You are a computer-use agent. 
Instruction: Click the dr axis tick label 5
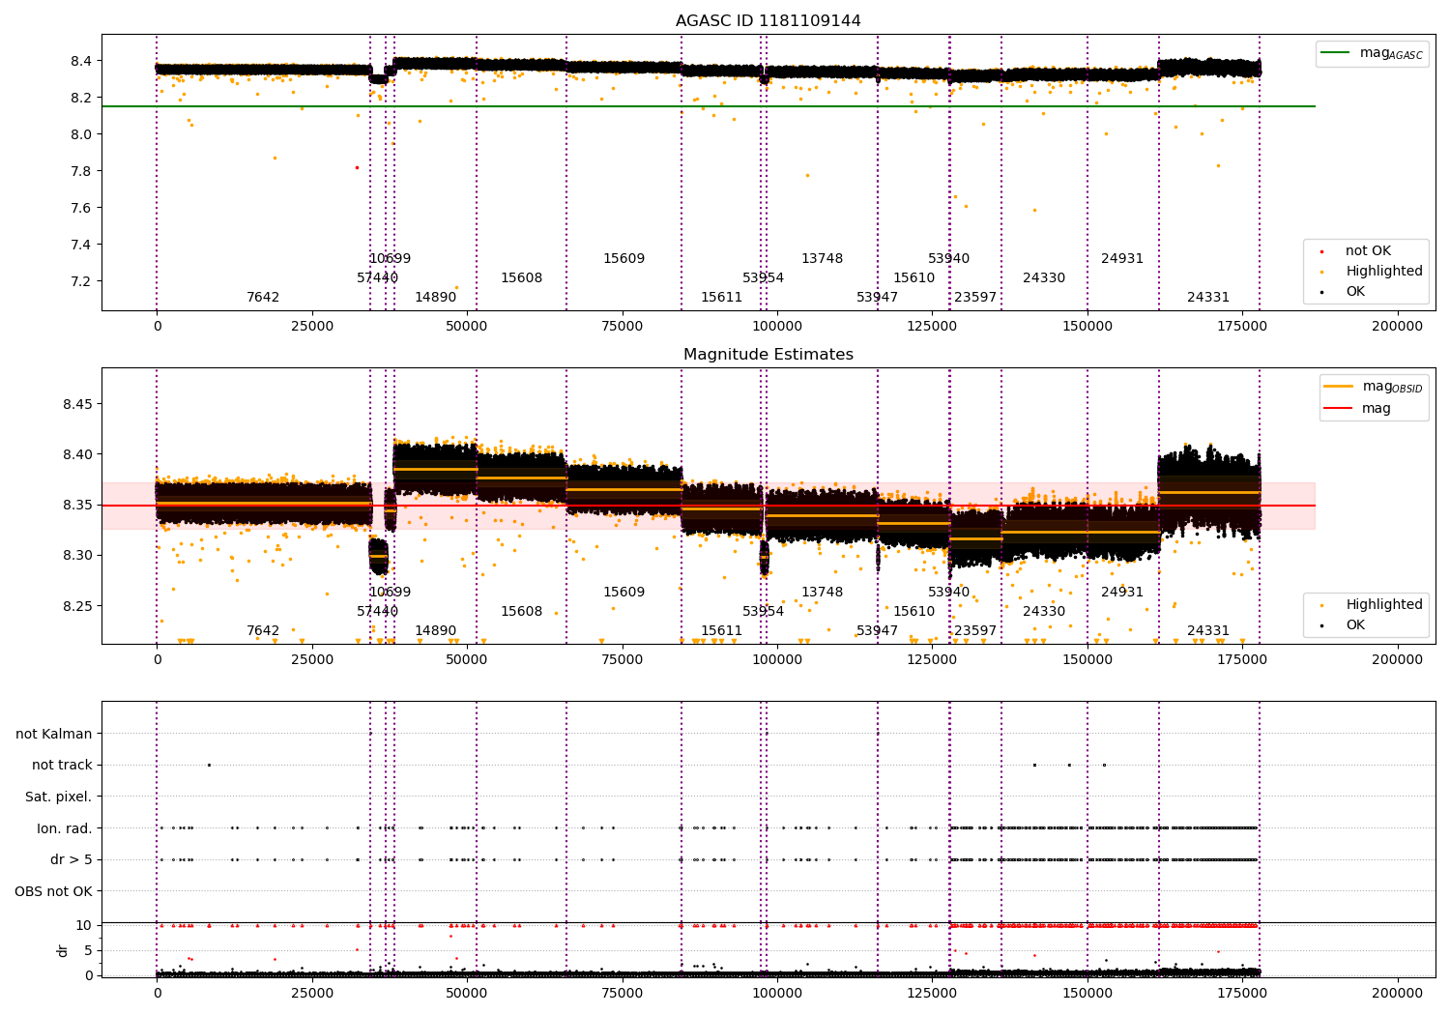[x=88, y=950]
